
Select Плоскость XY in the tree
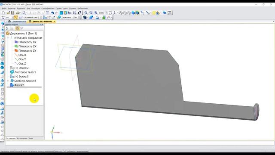[27, 42]
